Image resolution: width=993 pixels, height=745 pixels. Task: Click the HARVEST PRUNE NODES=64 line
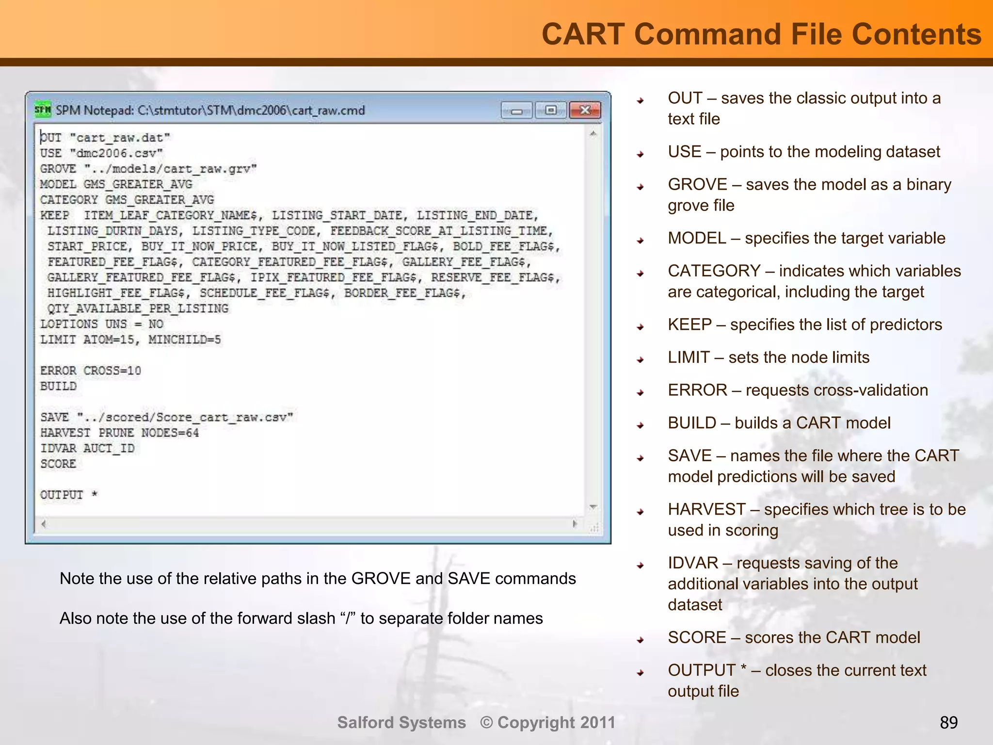(x=120, y=433)
